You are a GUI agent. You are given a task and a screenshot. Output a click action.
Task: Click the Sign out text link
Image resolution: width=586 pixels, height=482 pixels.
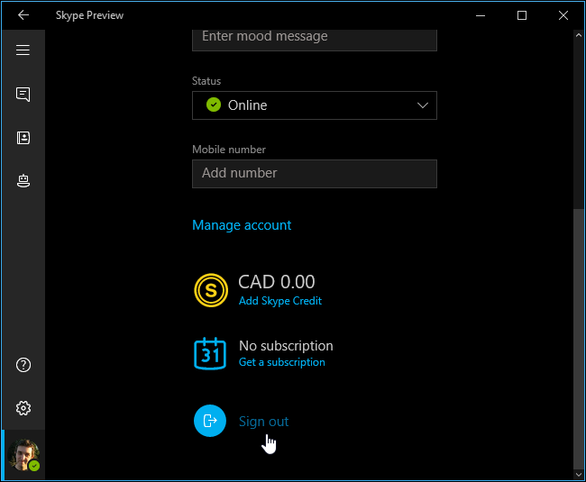pyautogui.click(x=264, y=422)
